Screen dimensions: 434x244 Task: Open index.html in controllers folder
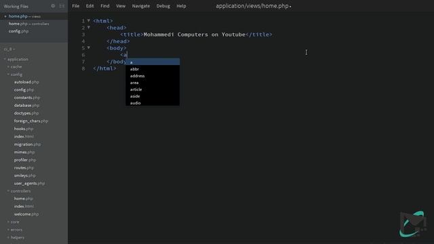pos(24,206)
